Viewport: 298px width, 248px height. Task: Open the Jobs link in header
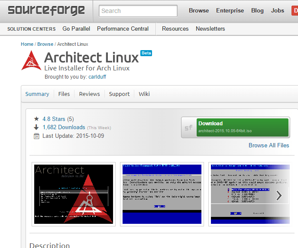coord(278,11)
